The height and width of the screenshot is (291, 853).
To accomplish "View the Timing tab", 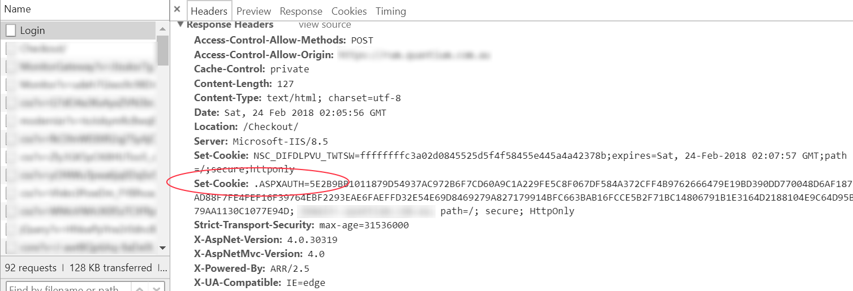I will click(391, 11).
